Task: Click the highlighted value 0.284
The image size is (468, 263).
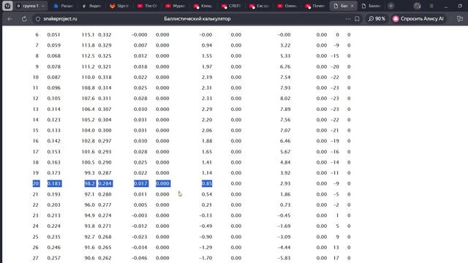Action: click(x=105, y=183)
